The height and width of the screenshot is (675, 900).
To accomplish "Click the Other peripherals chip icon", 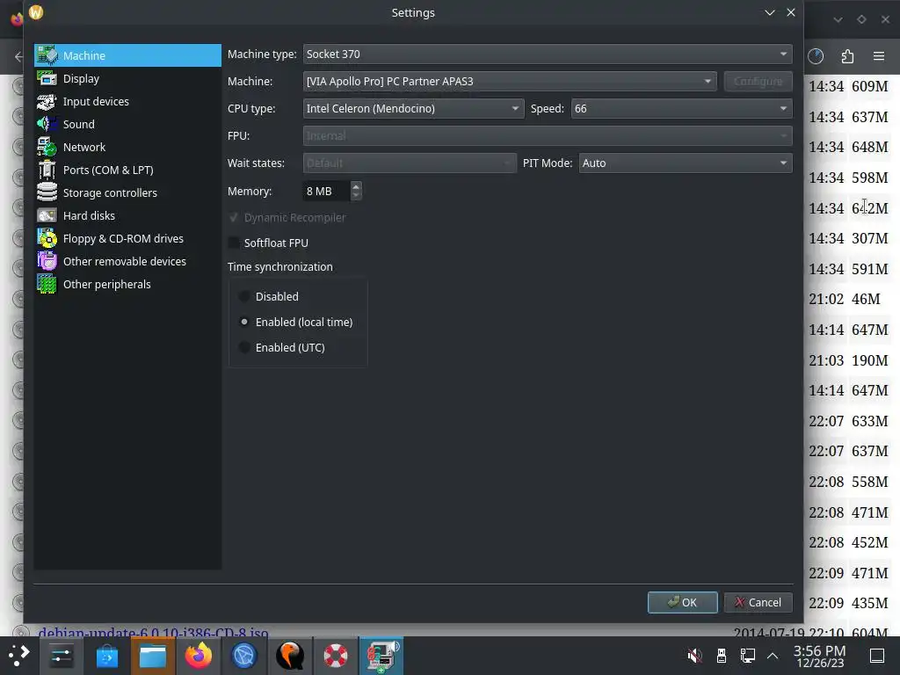I will point(47,284).
